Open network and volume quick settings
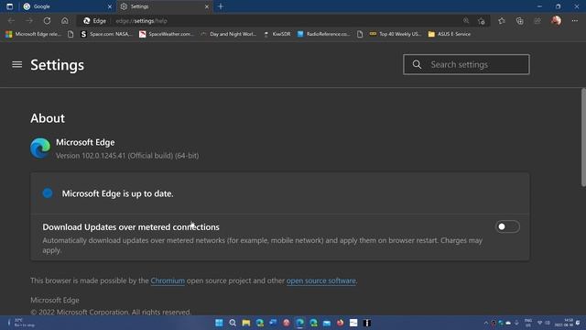The width and height of the screenshot is (586, 330). [x=544, y=323]
